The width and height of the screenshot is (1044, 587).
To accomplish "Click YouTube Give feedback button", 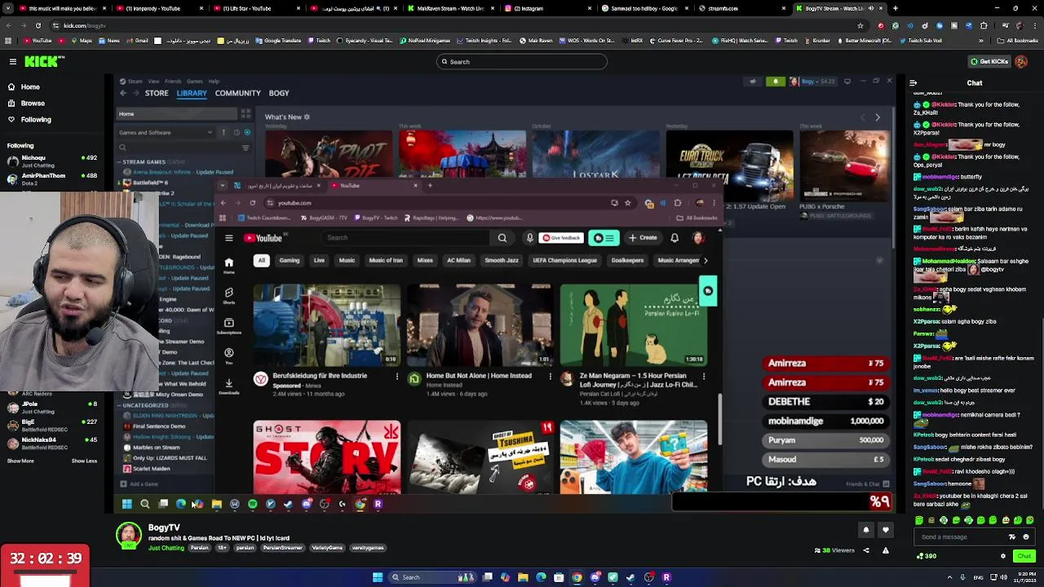I will click(561, 238).
